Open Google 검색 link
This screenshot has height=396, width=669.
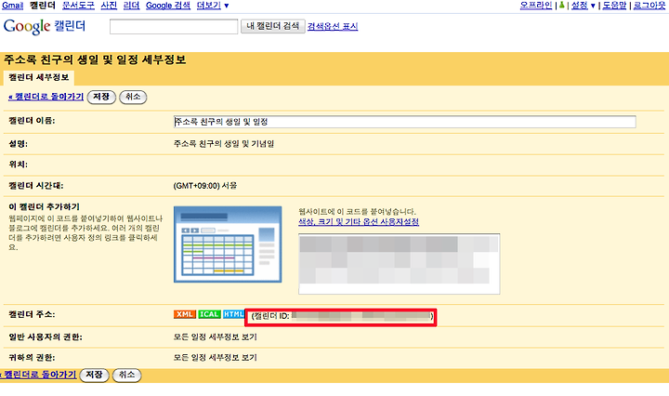click(x=168, y=6)
